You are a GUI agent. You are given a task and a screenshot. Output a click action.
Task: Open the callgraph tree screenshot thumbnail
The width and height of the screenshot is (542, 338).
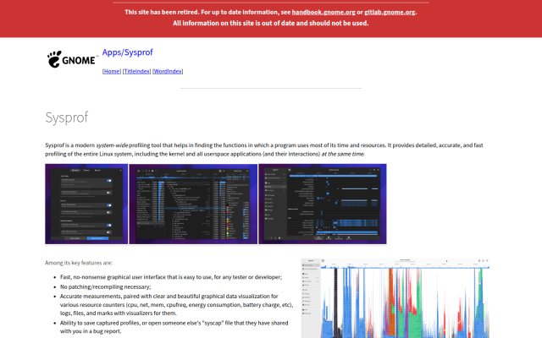point(193,204)
